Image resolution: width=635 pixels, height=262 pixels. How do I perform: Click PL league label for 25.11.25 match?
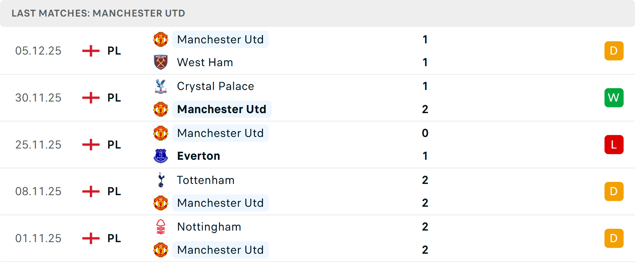pyautogui.click(x=114, y=145)
